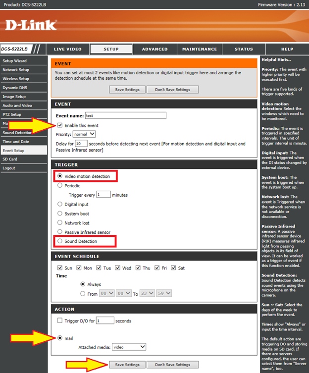Toggle the Trigger D/O checkbox
The image size is (309, 373).
(x=60, y=320)
